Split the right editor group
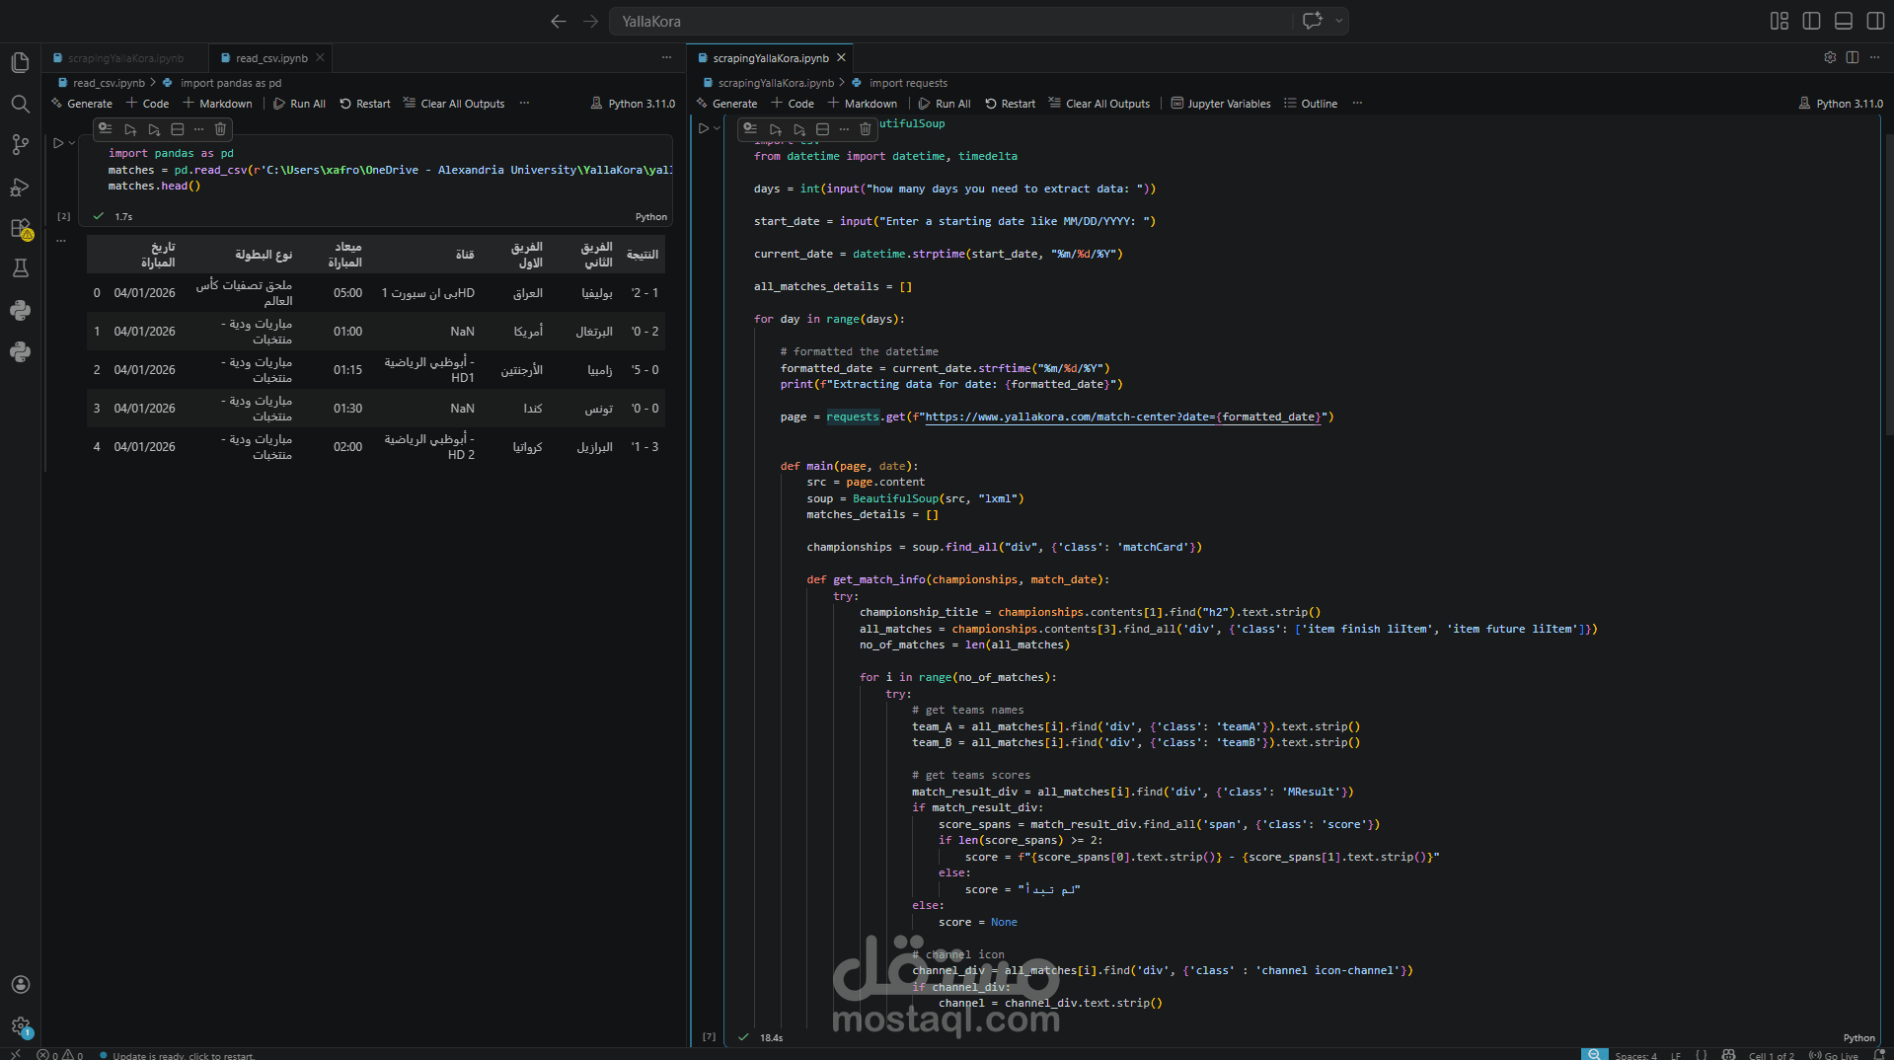 (1852, 57)
